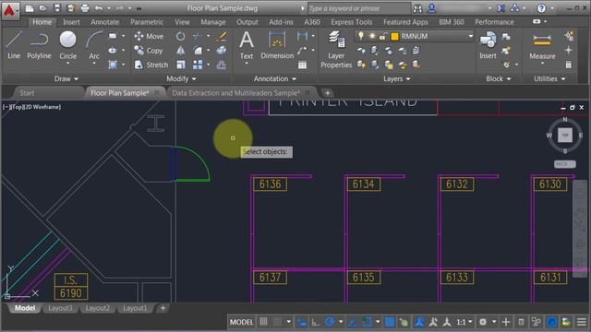Open the View ribbon tab
This screenshot has width=591, height=332.
pyautogui.click(x=182, y=22)
